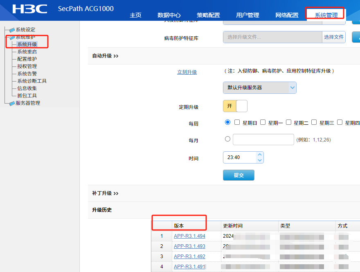Screen dimensions: 360x272
Task: Click the 23:40 time field
Action: coord(239,157)
